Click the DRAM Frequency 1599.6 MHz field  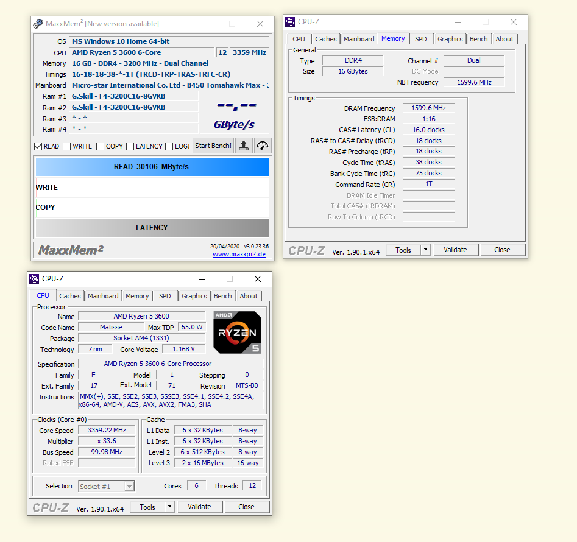(429, 108)
